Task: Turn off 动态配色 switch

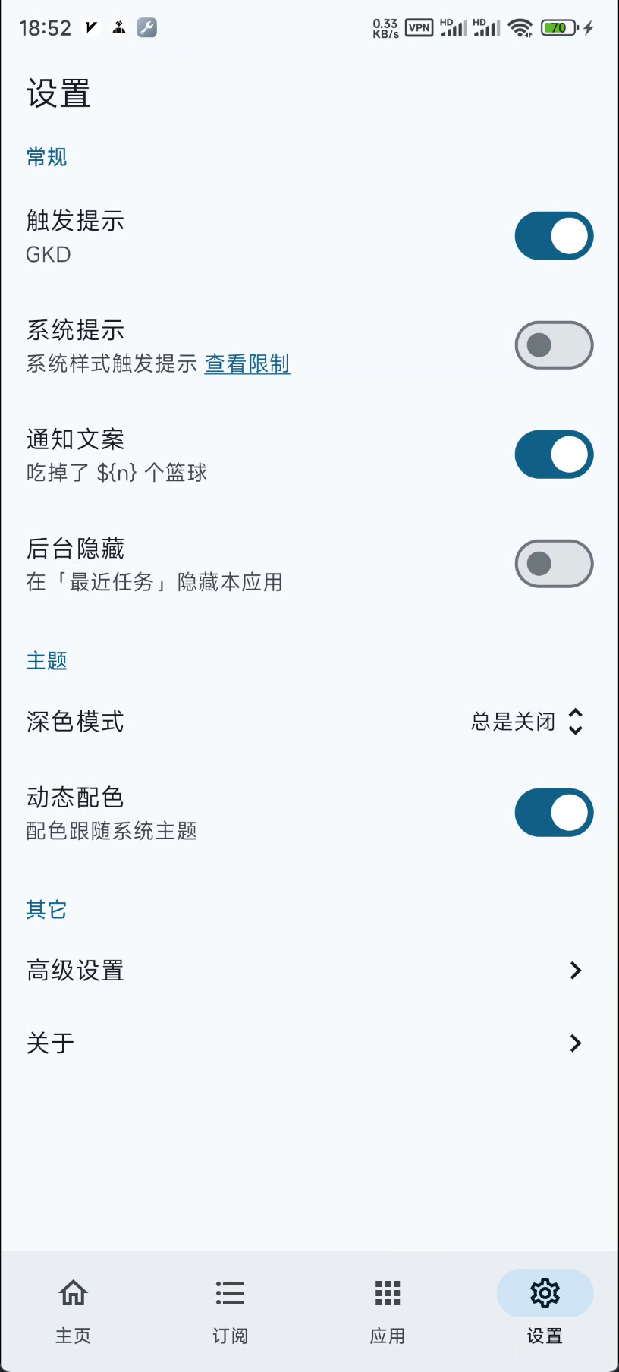Action: [x=554, y=813]
